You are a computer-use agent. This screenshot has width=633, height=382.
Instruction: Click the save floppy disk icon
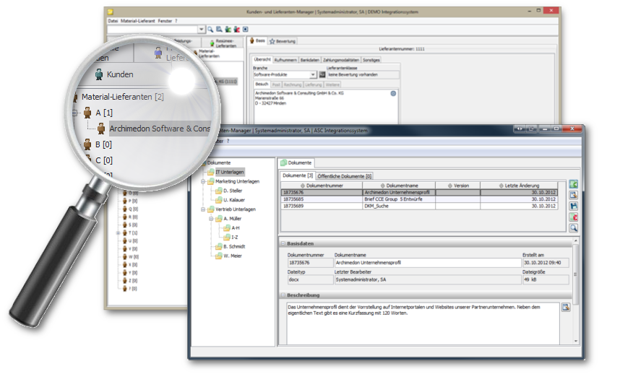tap(573, 207)
